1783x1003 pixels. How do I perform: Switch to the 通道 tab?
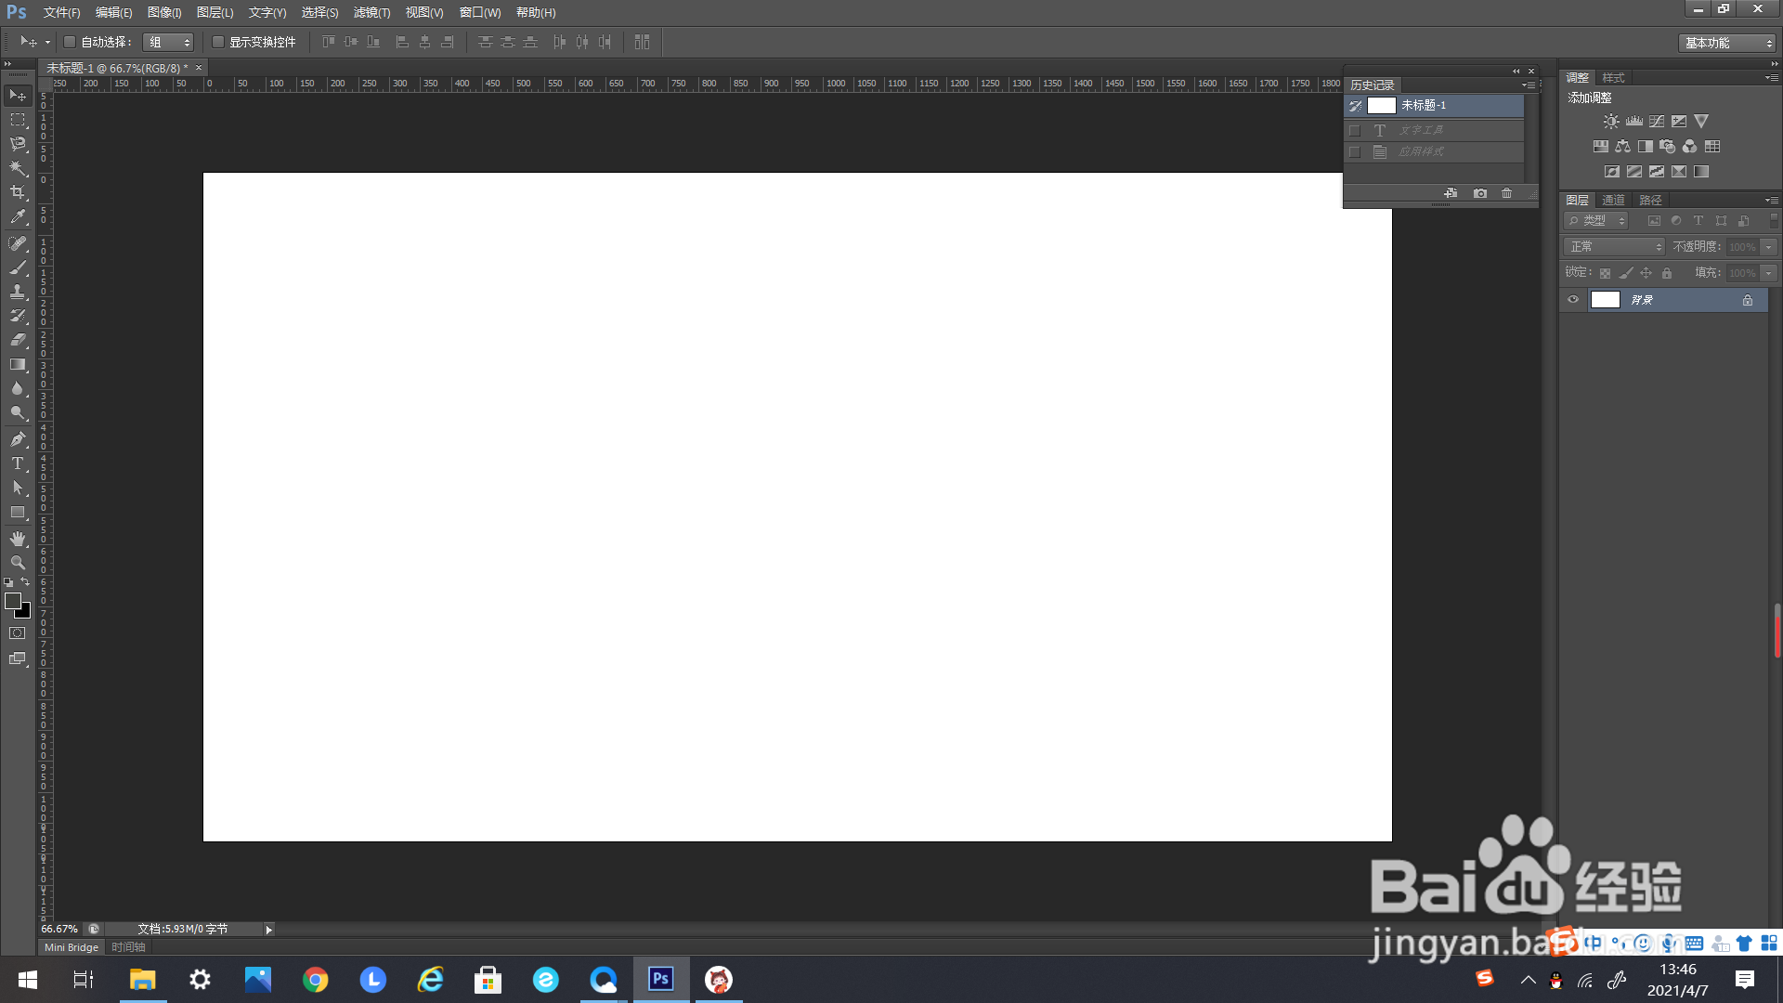coord(1613,200)
